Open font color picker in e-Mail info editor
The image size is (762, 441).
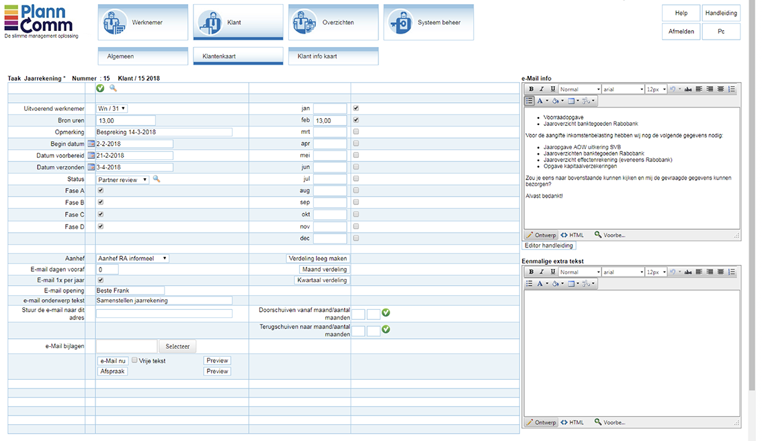542,101
